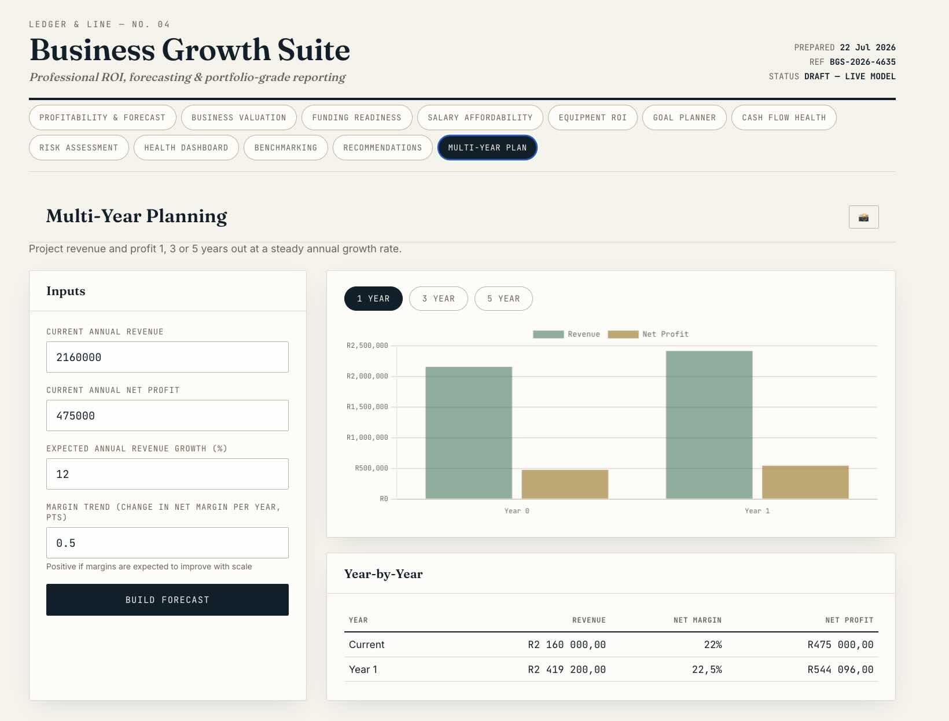Click the 'Year 1' chart axis label

(757, 511)
